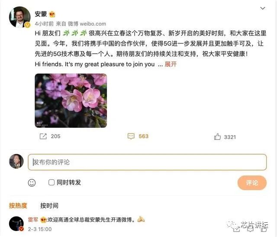Viewport: 277px width, 237px height.
Task: Click the repost icon on 雷军's comment
Action: click(236, 229)
